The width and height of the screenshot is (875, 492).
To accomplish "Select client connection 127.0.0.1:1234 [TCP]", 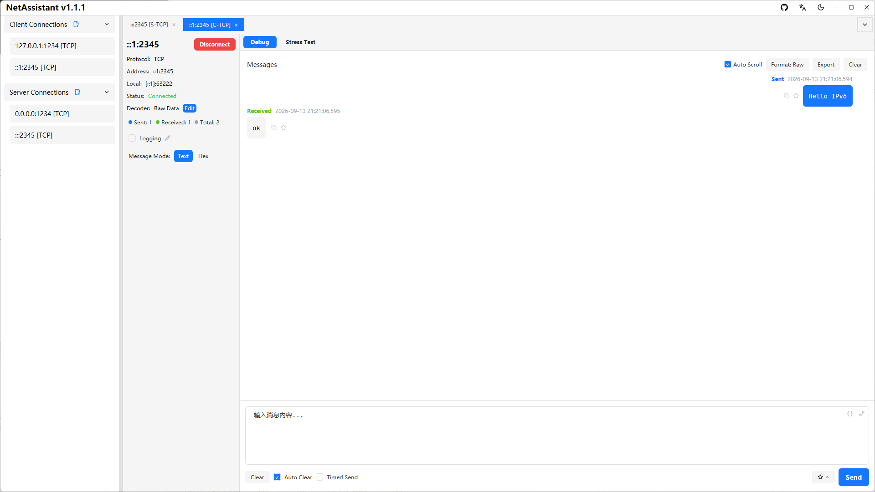I will tap(62, 46).
